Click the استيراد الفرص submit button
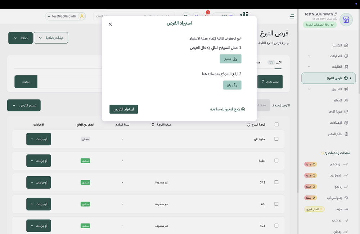360x234 pixels. click(x=124, y=109)
